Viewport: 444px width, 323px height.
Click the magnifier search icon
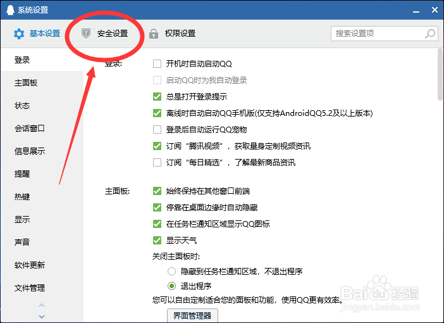pos(430,34)
